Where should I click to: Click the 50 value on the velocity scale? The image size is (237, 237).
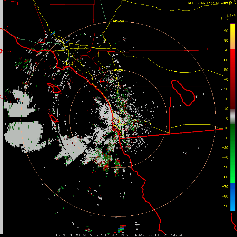pyautogui.click(x=226, y=70)
